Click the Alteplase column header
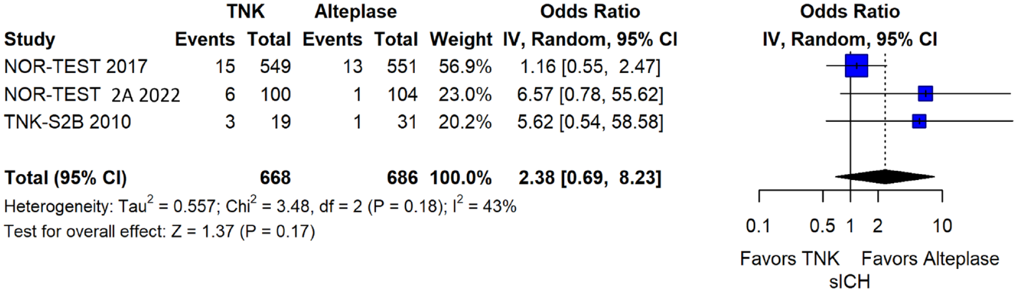This screenshot has width=1017, height=292. [355, 12]
